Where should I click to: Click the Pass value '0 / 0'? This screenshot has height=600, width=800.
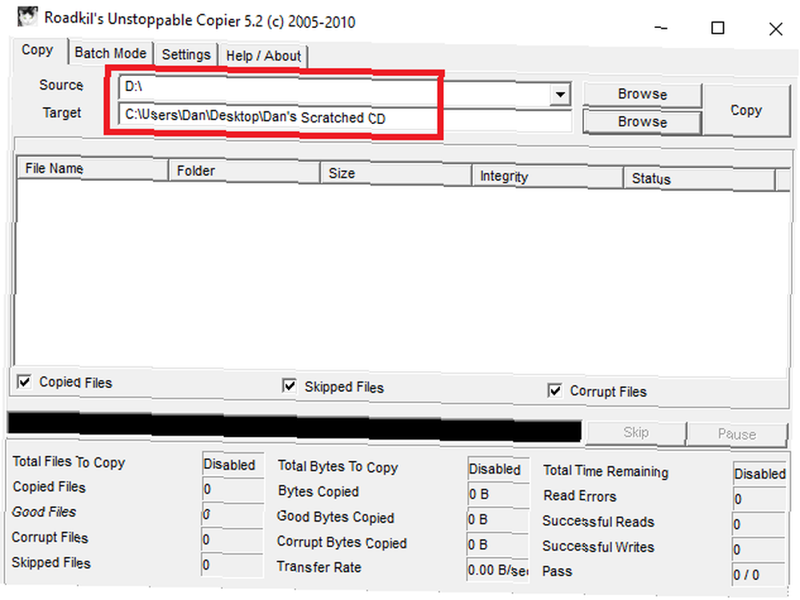pos(759,574)
